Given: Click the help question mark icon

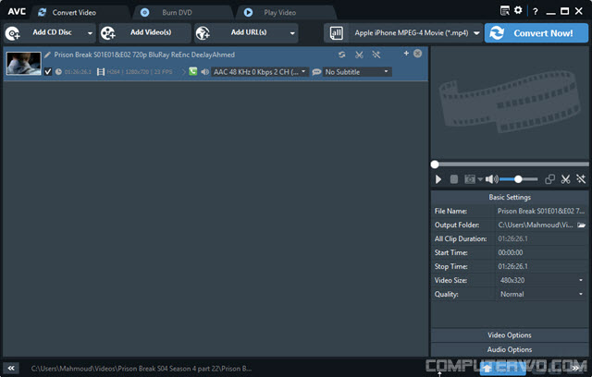Looking at the screenshot, I should click(x=535, y=11).
